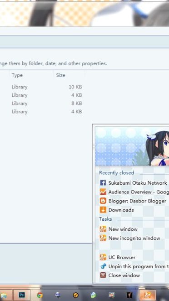169x301 pixels.
Task: Open the blue globe taskbar icon
Action: click(58, 295)
